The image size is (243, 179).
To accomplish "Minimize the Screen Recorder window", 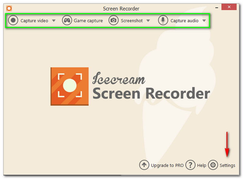I will coord(217,8).
